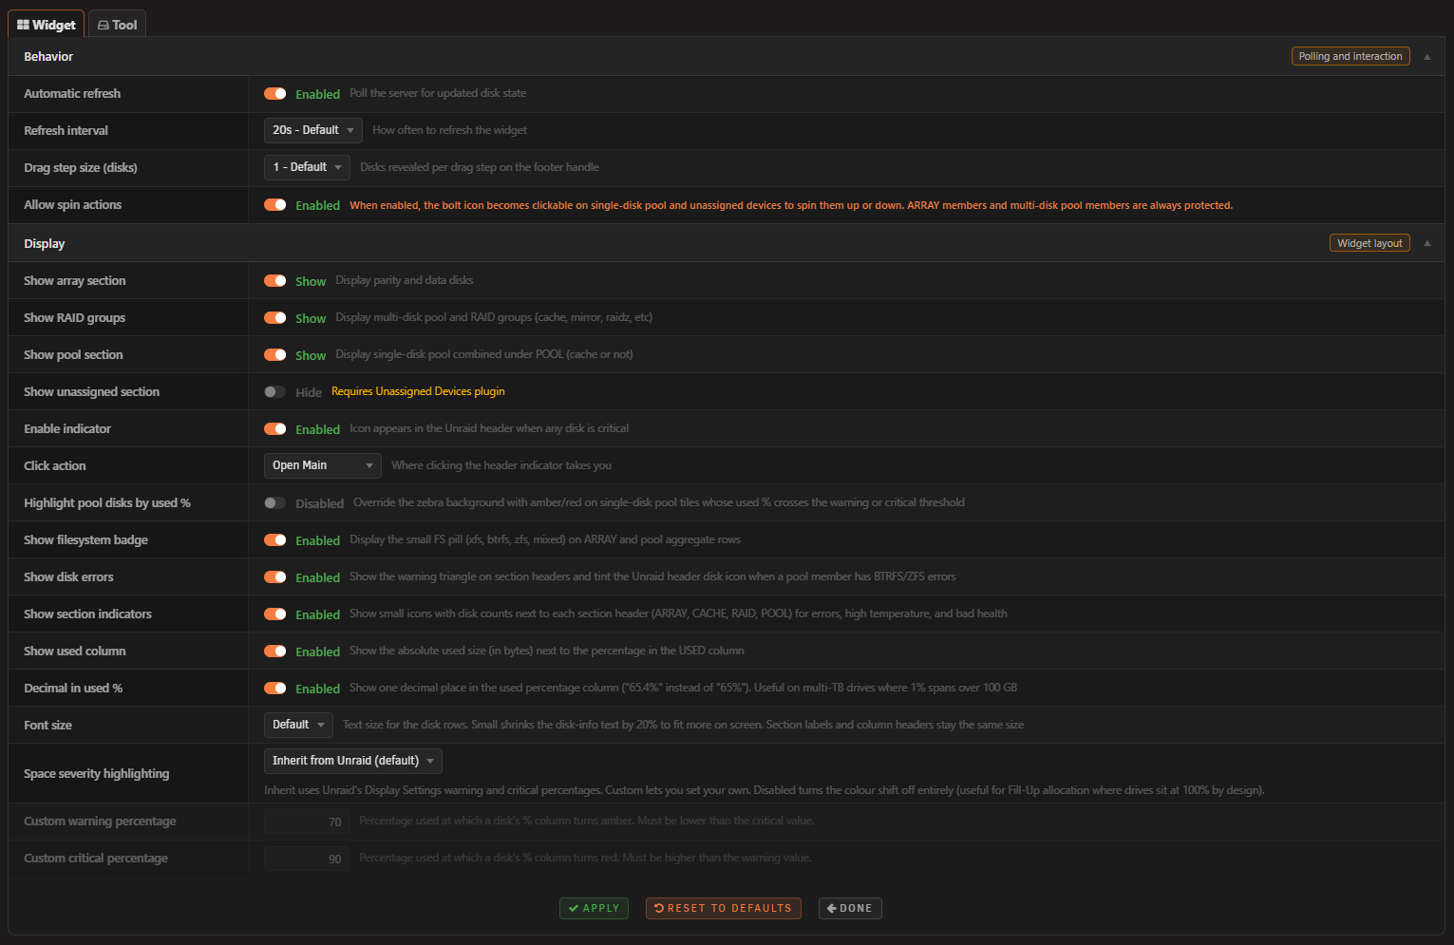
Task: Click 'Poll the server for updated disk state'
Action: [438, 93]
